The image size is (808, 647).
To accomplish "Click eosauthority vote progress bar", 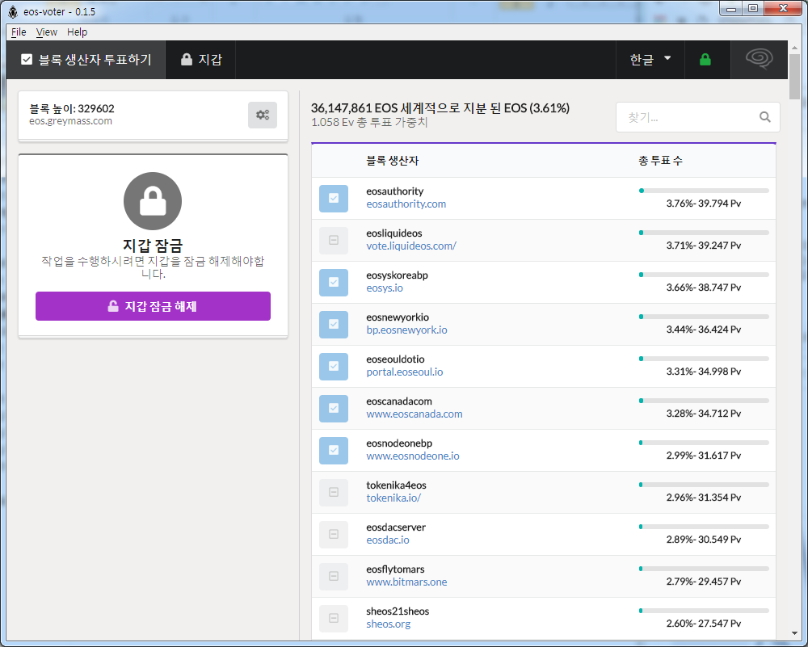I will [704, 191].
